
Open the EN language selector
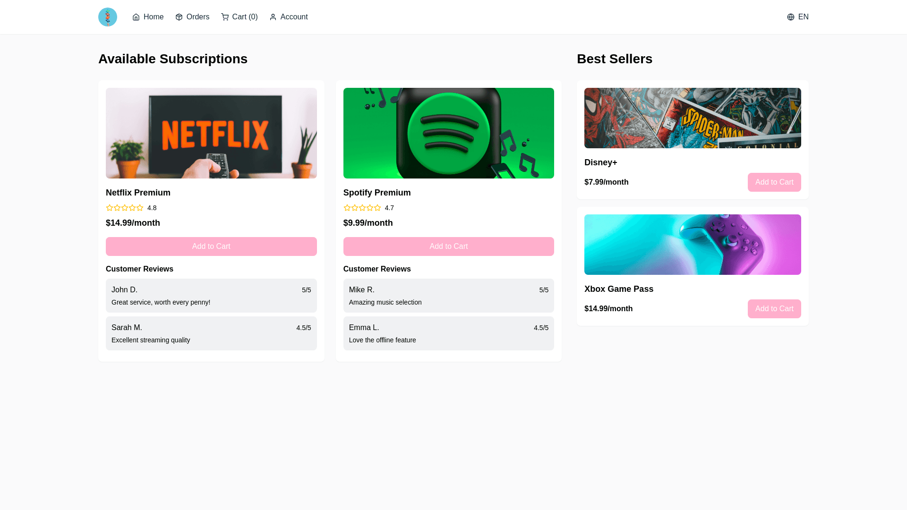pyautogui.click(x=803, y=17)
